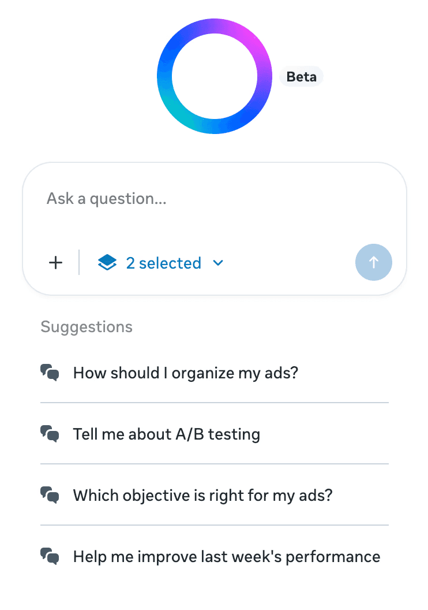Pick 'Which objective is right for my ads?'
The height and width of the screenshot is (610, 428).
click(202, 495)
